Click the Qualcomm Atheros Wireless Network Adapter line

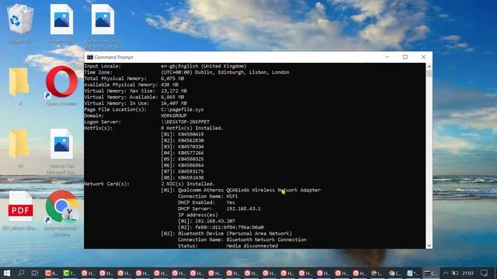click(241, 190)
